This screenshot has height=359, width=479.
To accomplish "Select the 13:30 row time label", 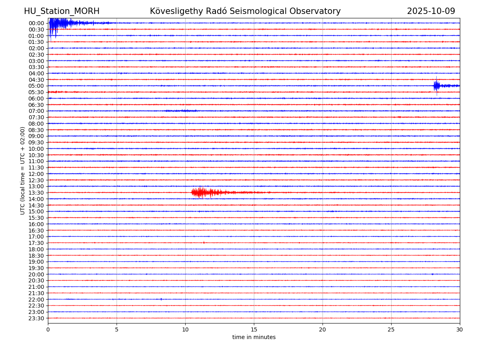I will click(x=36, y=193).
